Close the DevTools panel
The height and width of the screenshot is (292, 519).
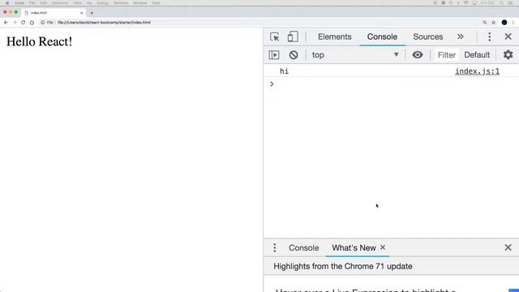click(x=508, y=36)
